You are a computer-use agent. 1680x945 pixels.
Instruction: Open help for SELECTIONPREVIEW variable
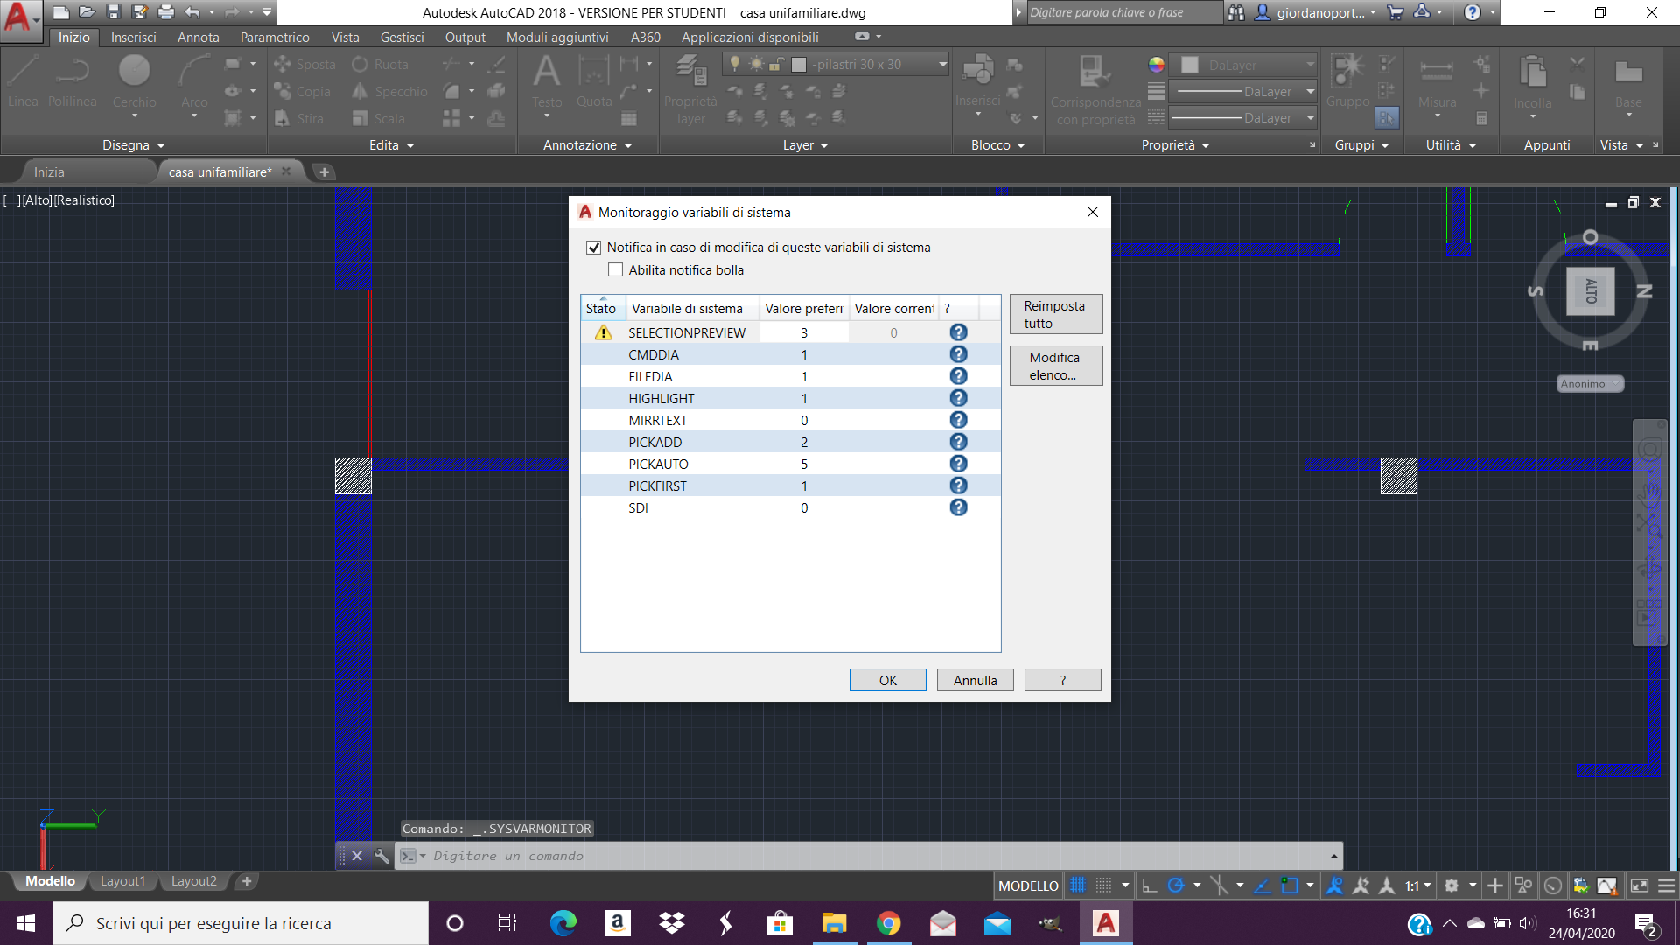coord(958,332)
